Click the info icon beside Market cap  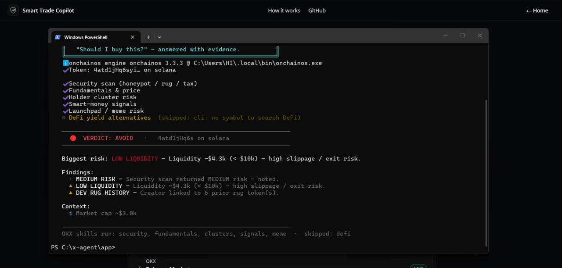pyautogui.click(x=71, y=213)
